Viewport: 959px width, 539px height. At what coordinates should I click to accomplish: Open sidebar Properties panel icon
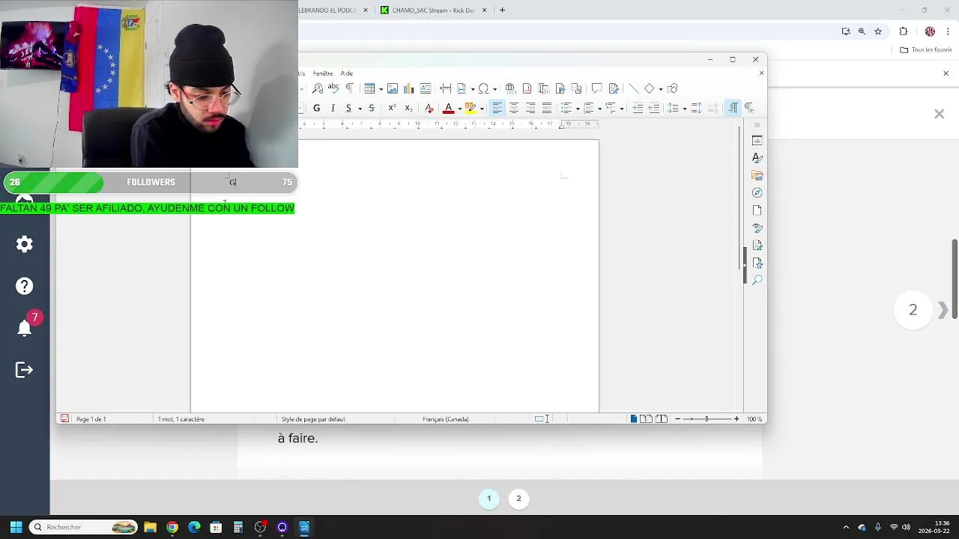(x=757, y=141)
